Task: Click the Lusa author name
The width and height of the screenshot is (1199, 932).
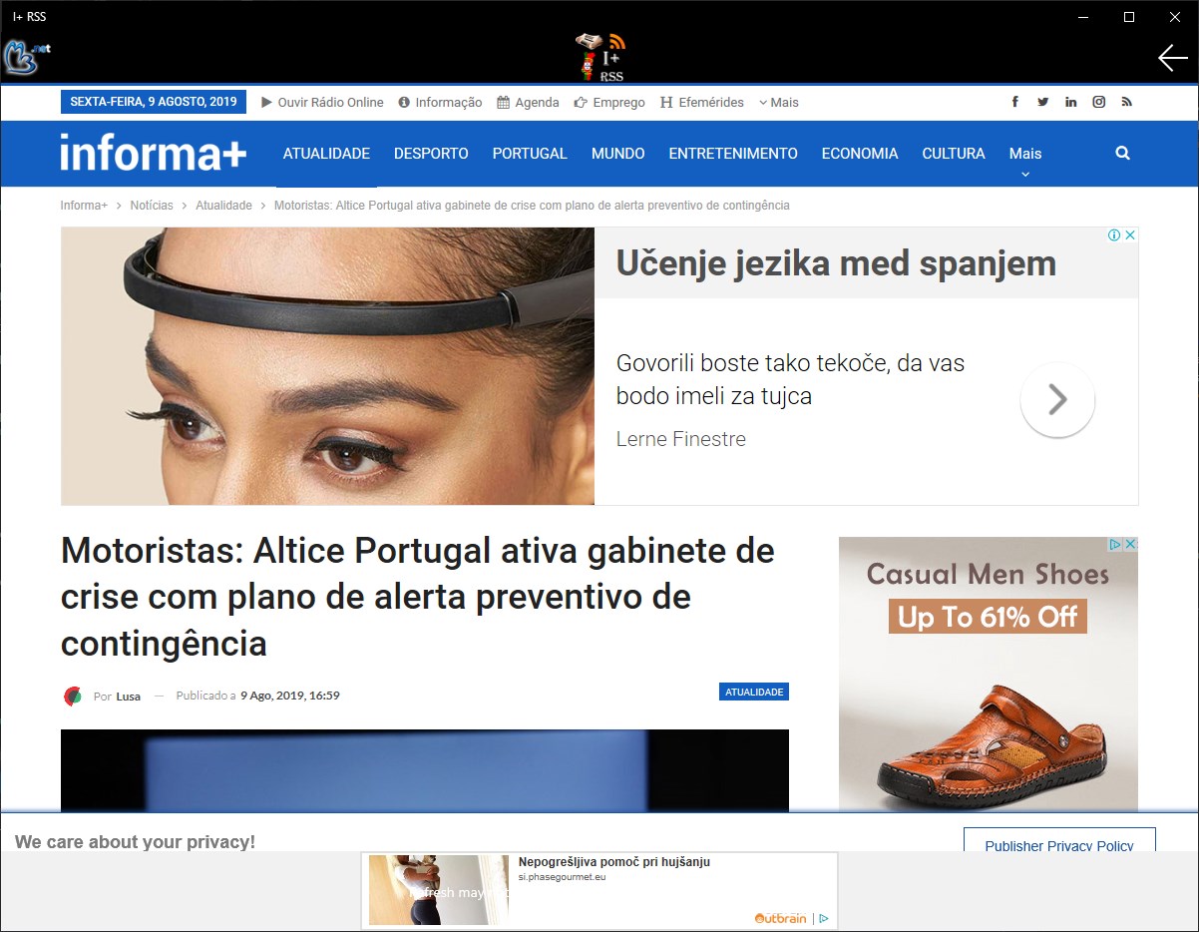Action: coord(129,697)
